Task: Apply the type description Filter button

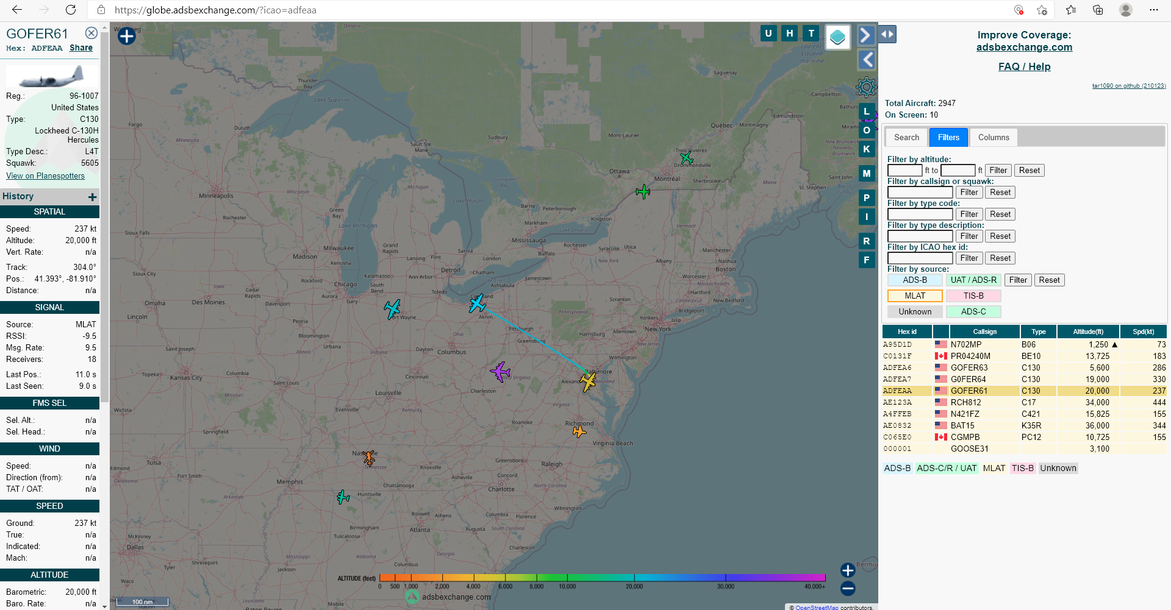Action: pyautogui.click(x=969, y=236)
